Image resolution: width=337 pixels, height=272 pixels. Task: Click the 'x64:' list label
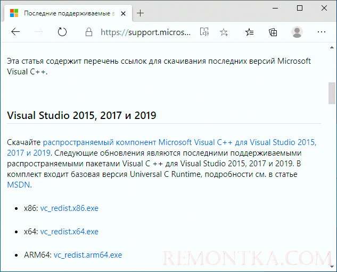click(31, 232)
